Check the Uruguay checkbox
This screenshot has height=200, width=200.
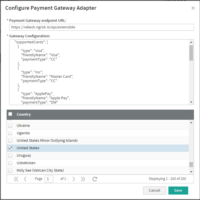10,156
